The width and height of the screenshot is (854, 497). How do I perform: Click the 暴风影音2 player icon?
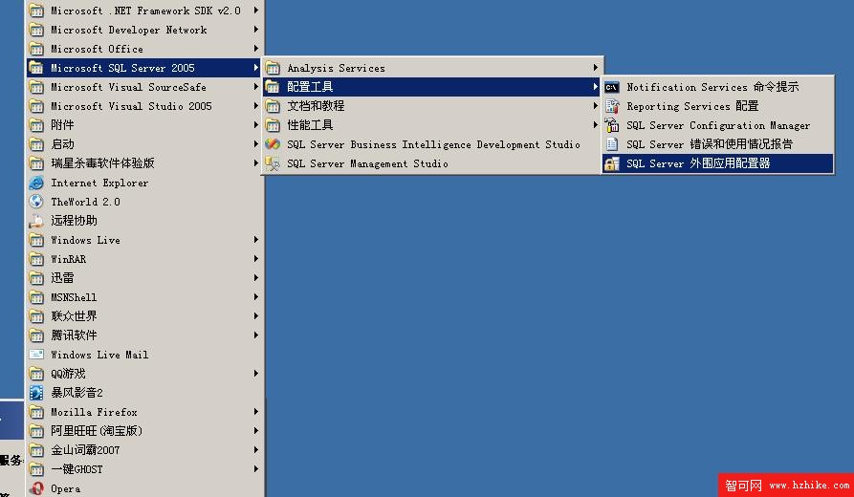(36, 393)
